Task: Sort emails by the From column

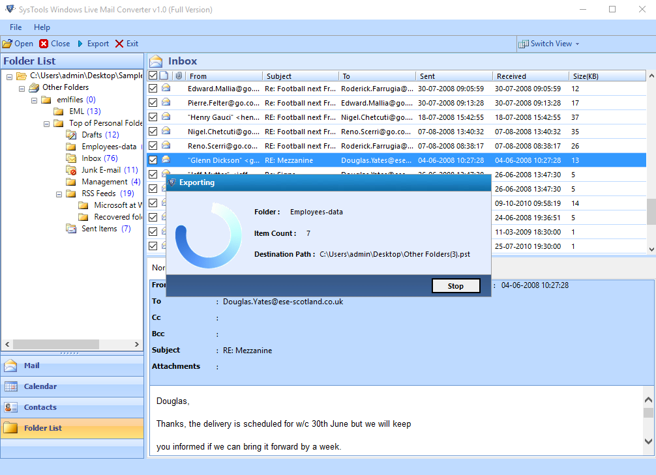Action: pos(224,76)
